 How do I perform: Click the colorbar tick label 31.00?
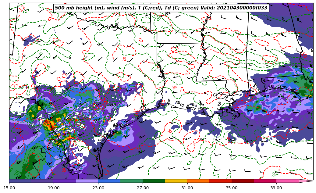click(187, 188)
